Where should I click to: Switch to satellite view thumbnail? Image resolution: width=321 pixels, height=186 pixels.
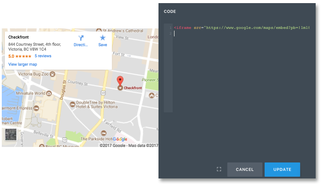(x=11, y=135)
